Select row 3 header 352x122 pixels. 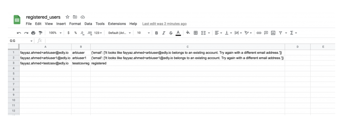click(x=14, y=63)
